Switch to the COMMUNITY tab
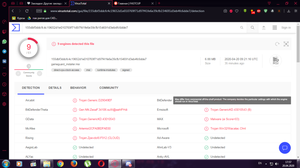This screenshot has height=168, width=300. point(109,88)
